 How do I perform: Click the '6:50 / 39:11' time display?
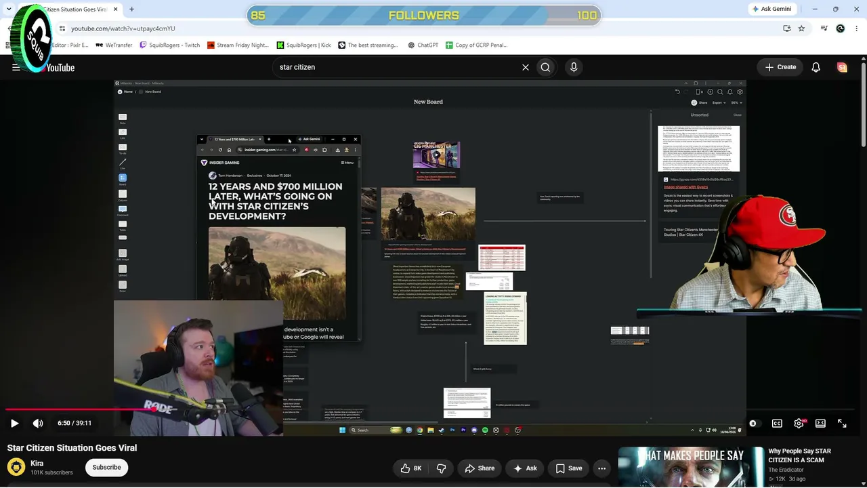[75, 423]
